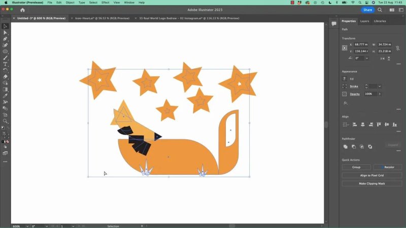Click the Align to Pixel Grid button
406x228 pixels.
(372, 175)
